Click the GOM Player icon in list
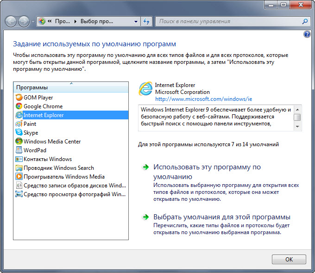The width and height of the screenshot is (315, 273). pos(19,97)
